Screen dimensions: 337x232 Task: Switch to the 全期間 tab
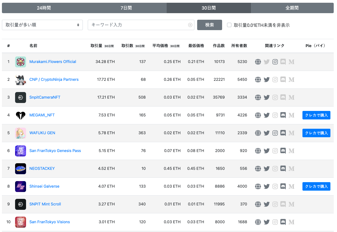click(x=292, y=8)
